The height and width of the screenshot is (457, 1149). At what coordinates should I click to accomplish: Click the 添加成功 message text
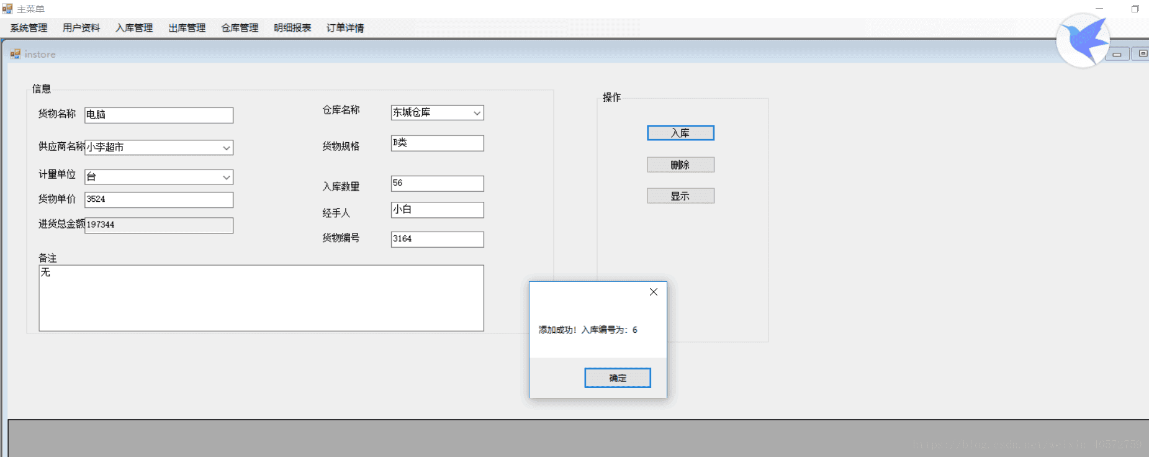tap(588, 330)
